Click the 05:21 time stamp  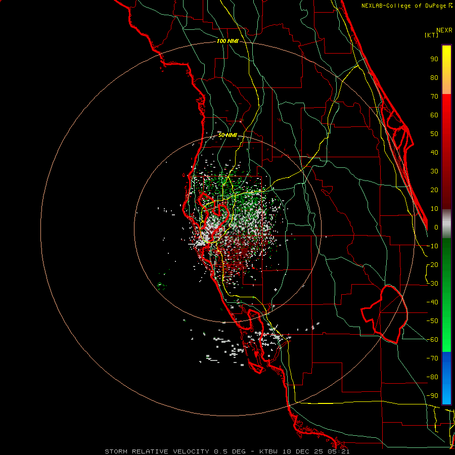tap(338, 451)
